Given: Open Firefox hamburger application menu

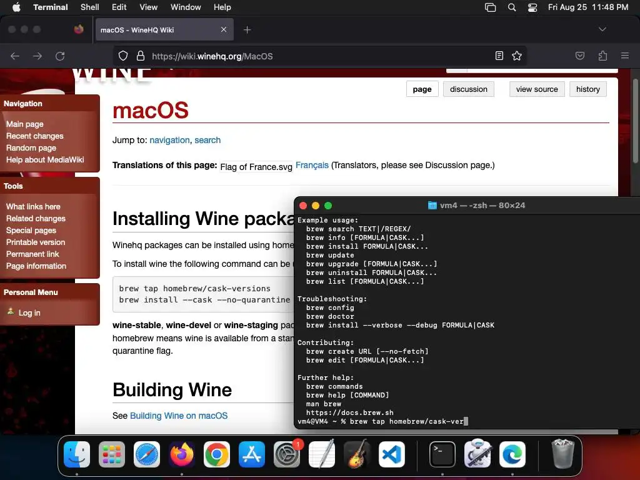Looking at the screenshot, I should click(624, 56).
